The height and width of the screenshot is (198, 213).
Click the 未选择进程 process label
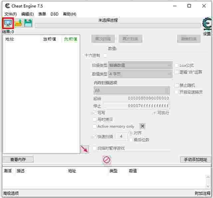(x=108, y=20)
